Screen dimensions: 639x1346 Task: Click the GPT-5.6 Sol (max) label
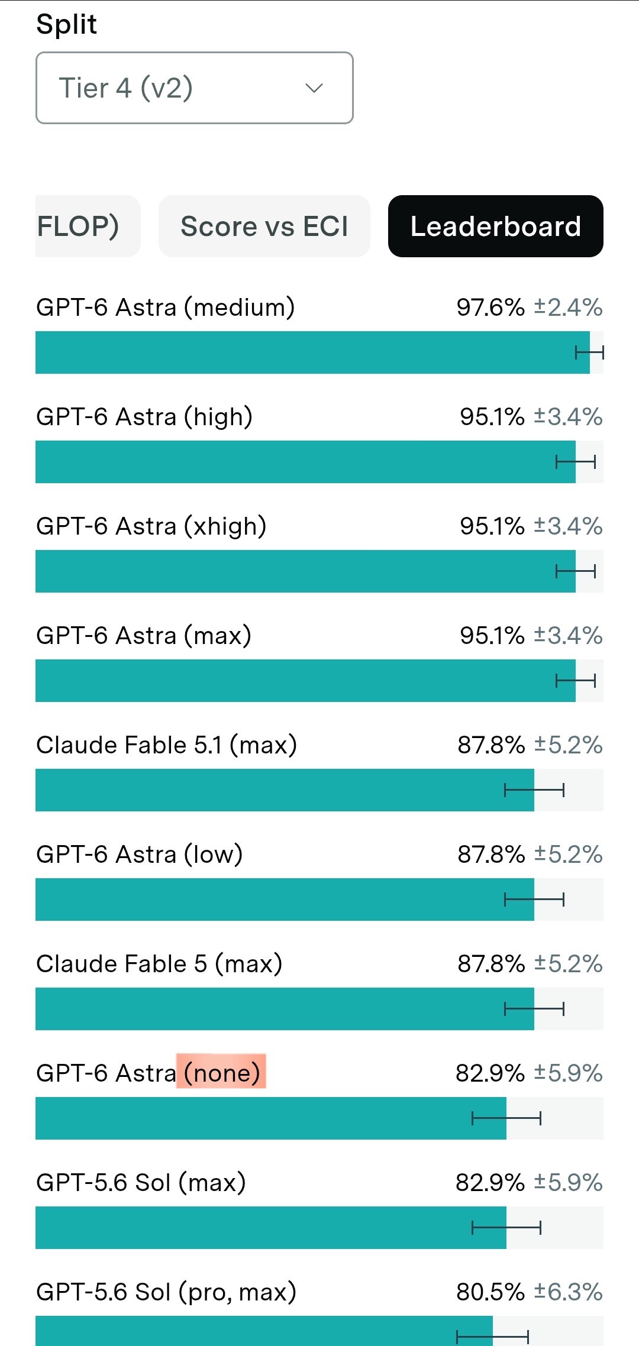(141, 1183)
